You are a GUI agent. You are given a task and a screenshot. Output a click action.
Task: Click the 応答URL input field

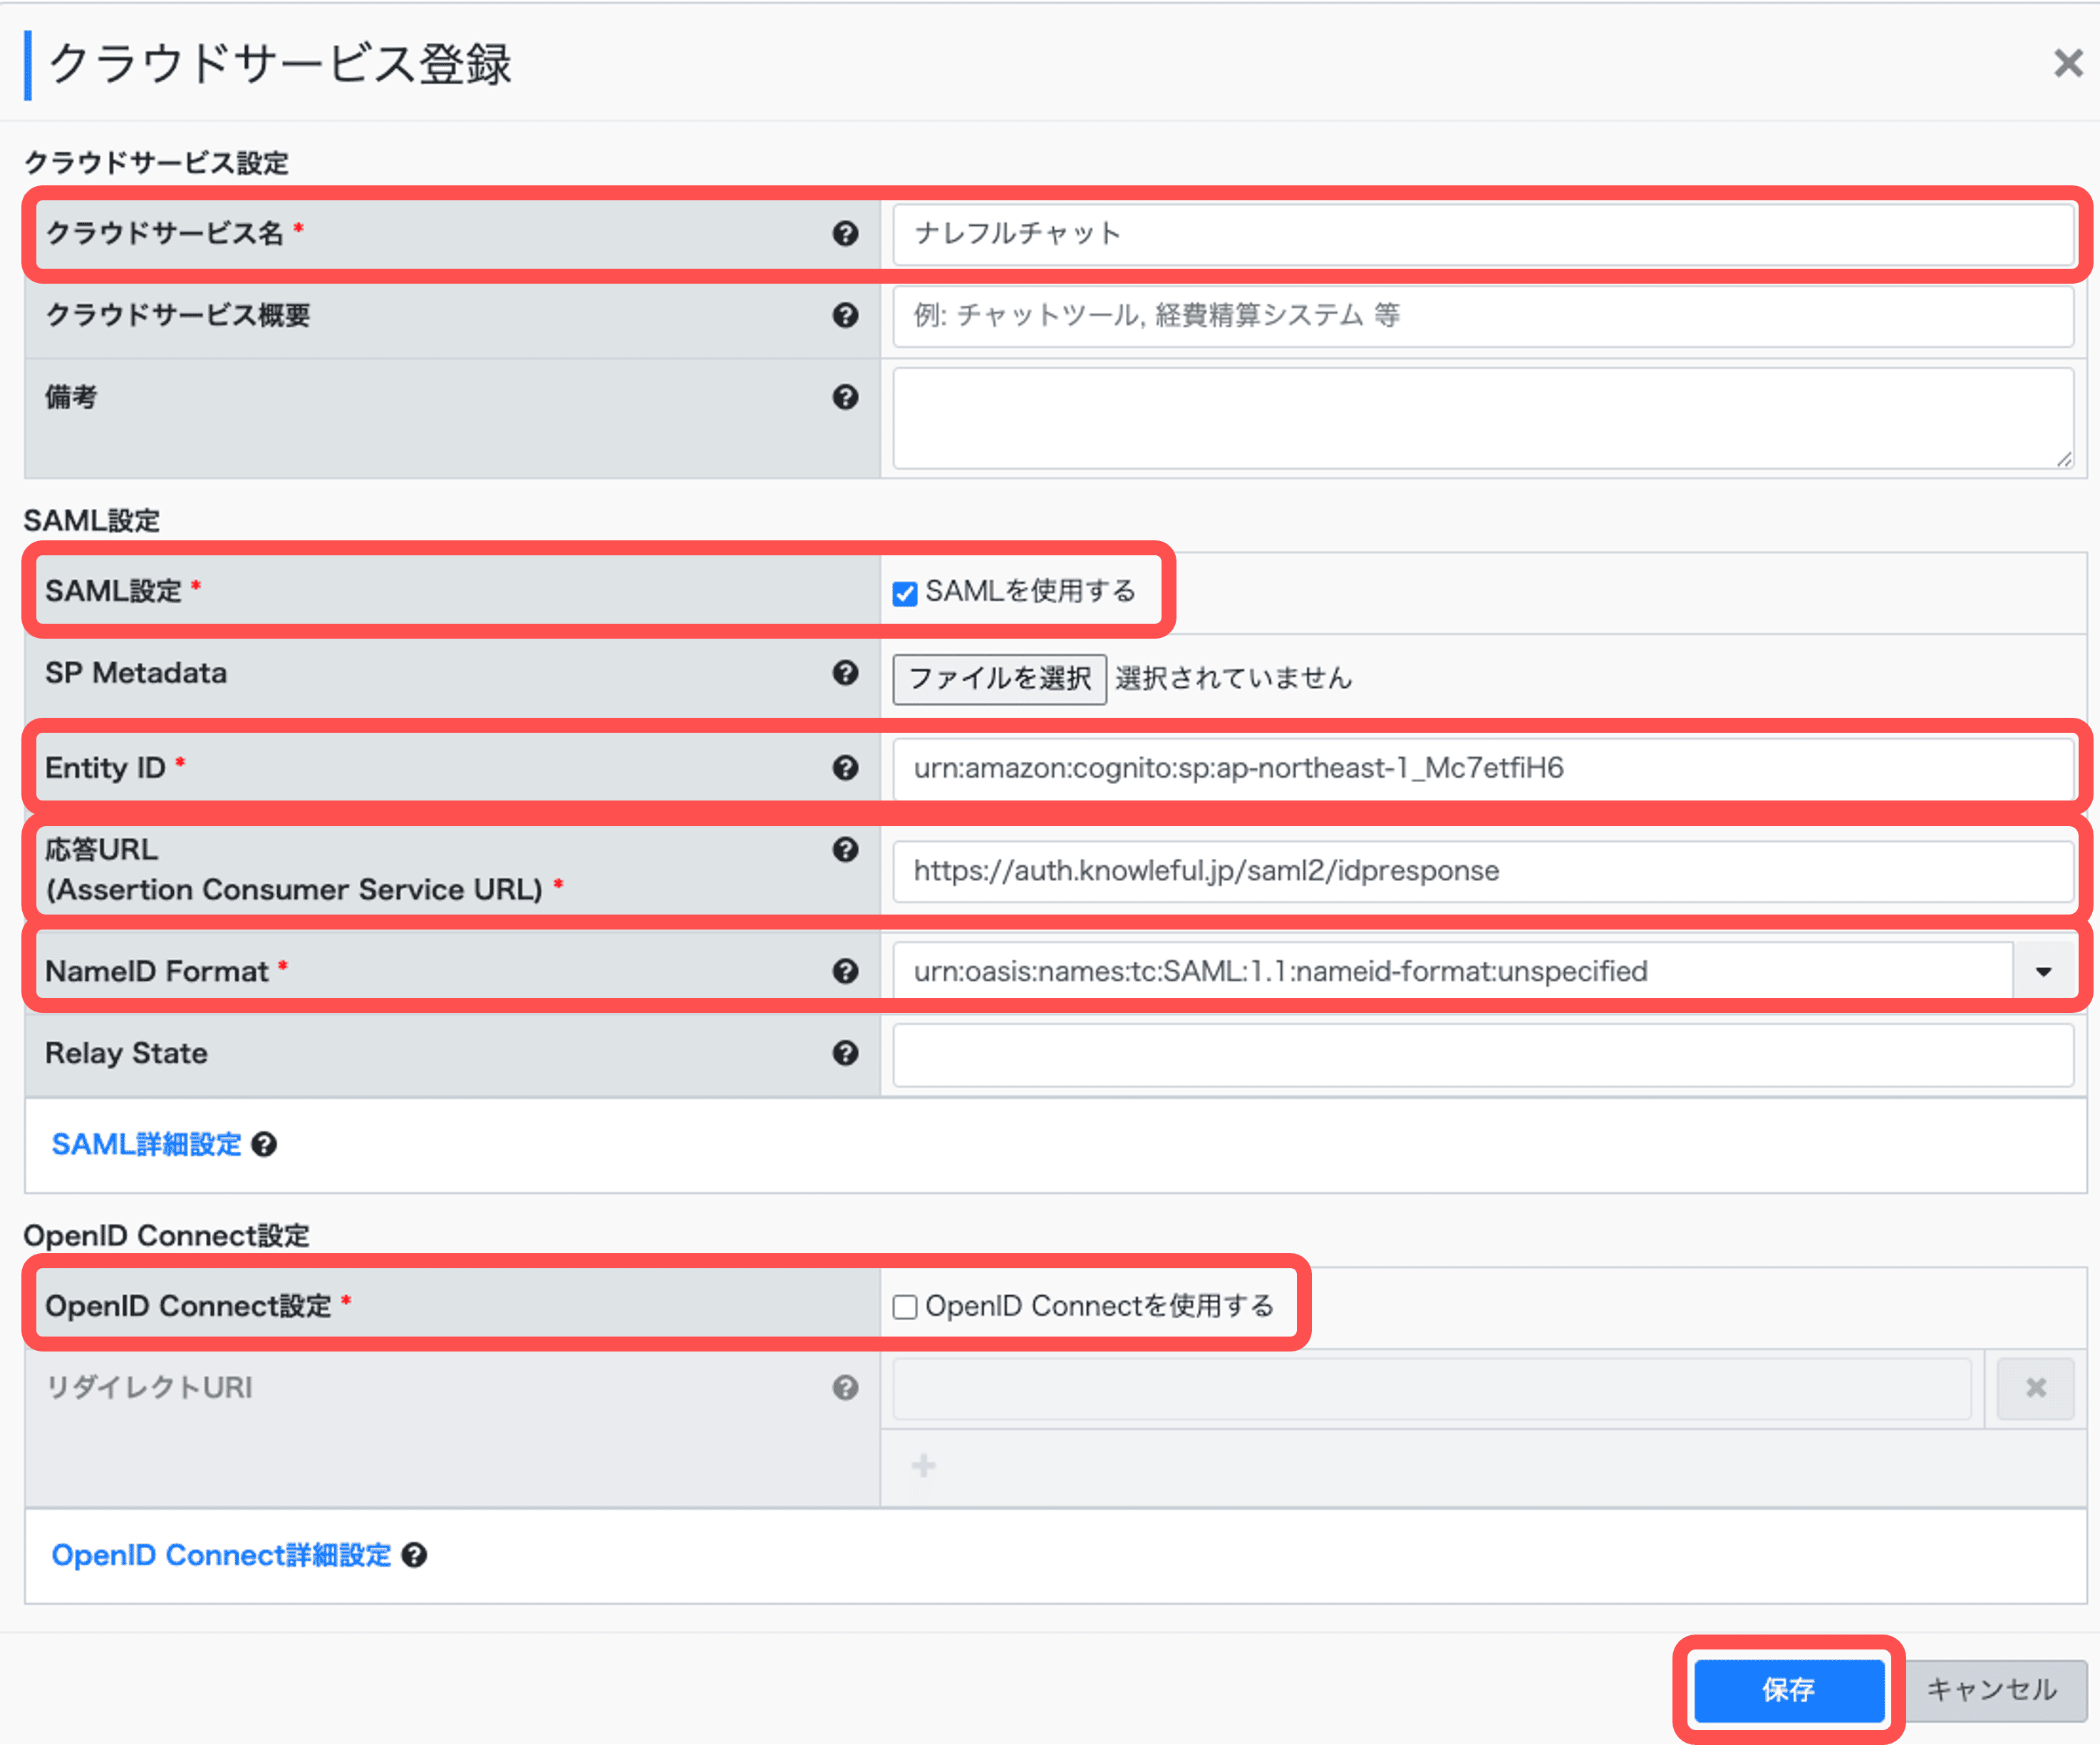click(1483, 870)
